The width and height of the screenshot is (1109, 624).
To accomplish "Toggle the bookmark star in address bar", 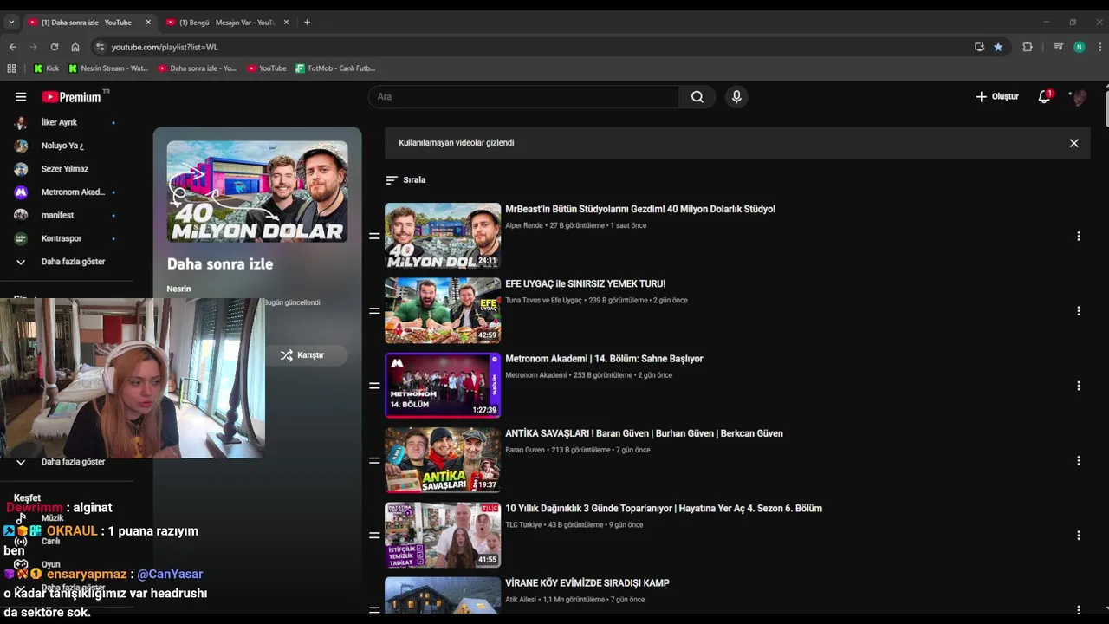I will click(998, 47).
